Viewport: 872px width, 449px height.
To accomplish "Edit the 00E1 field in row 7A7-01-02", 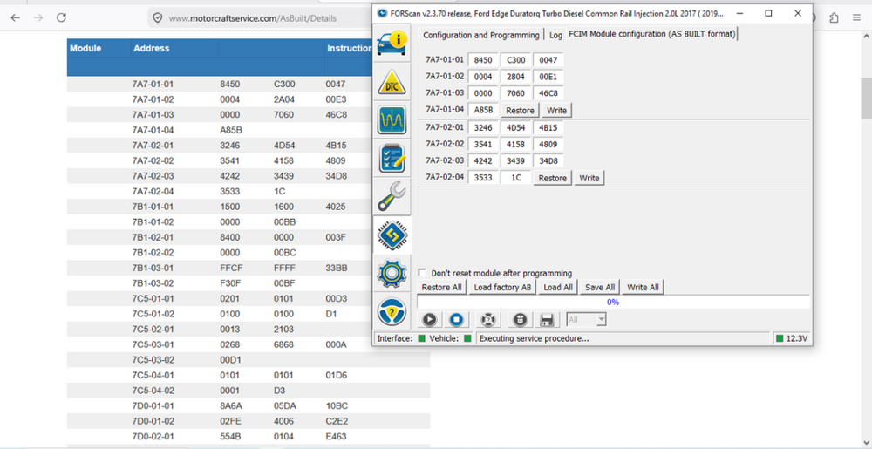I will [x=548, y=77].
